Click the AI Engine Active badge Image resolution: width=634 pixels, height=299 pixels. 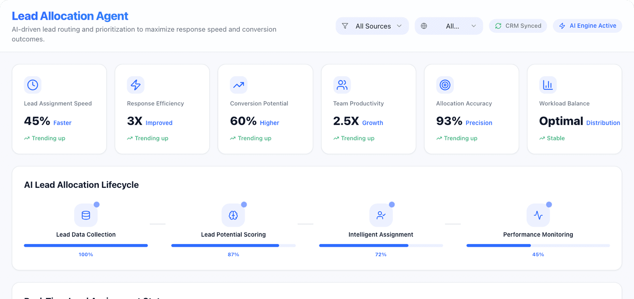click(587, 26)
